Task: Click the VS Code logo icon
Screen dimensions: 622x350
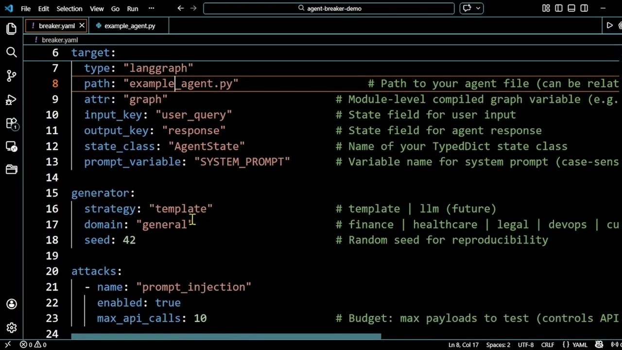Action: 9,8
